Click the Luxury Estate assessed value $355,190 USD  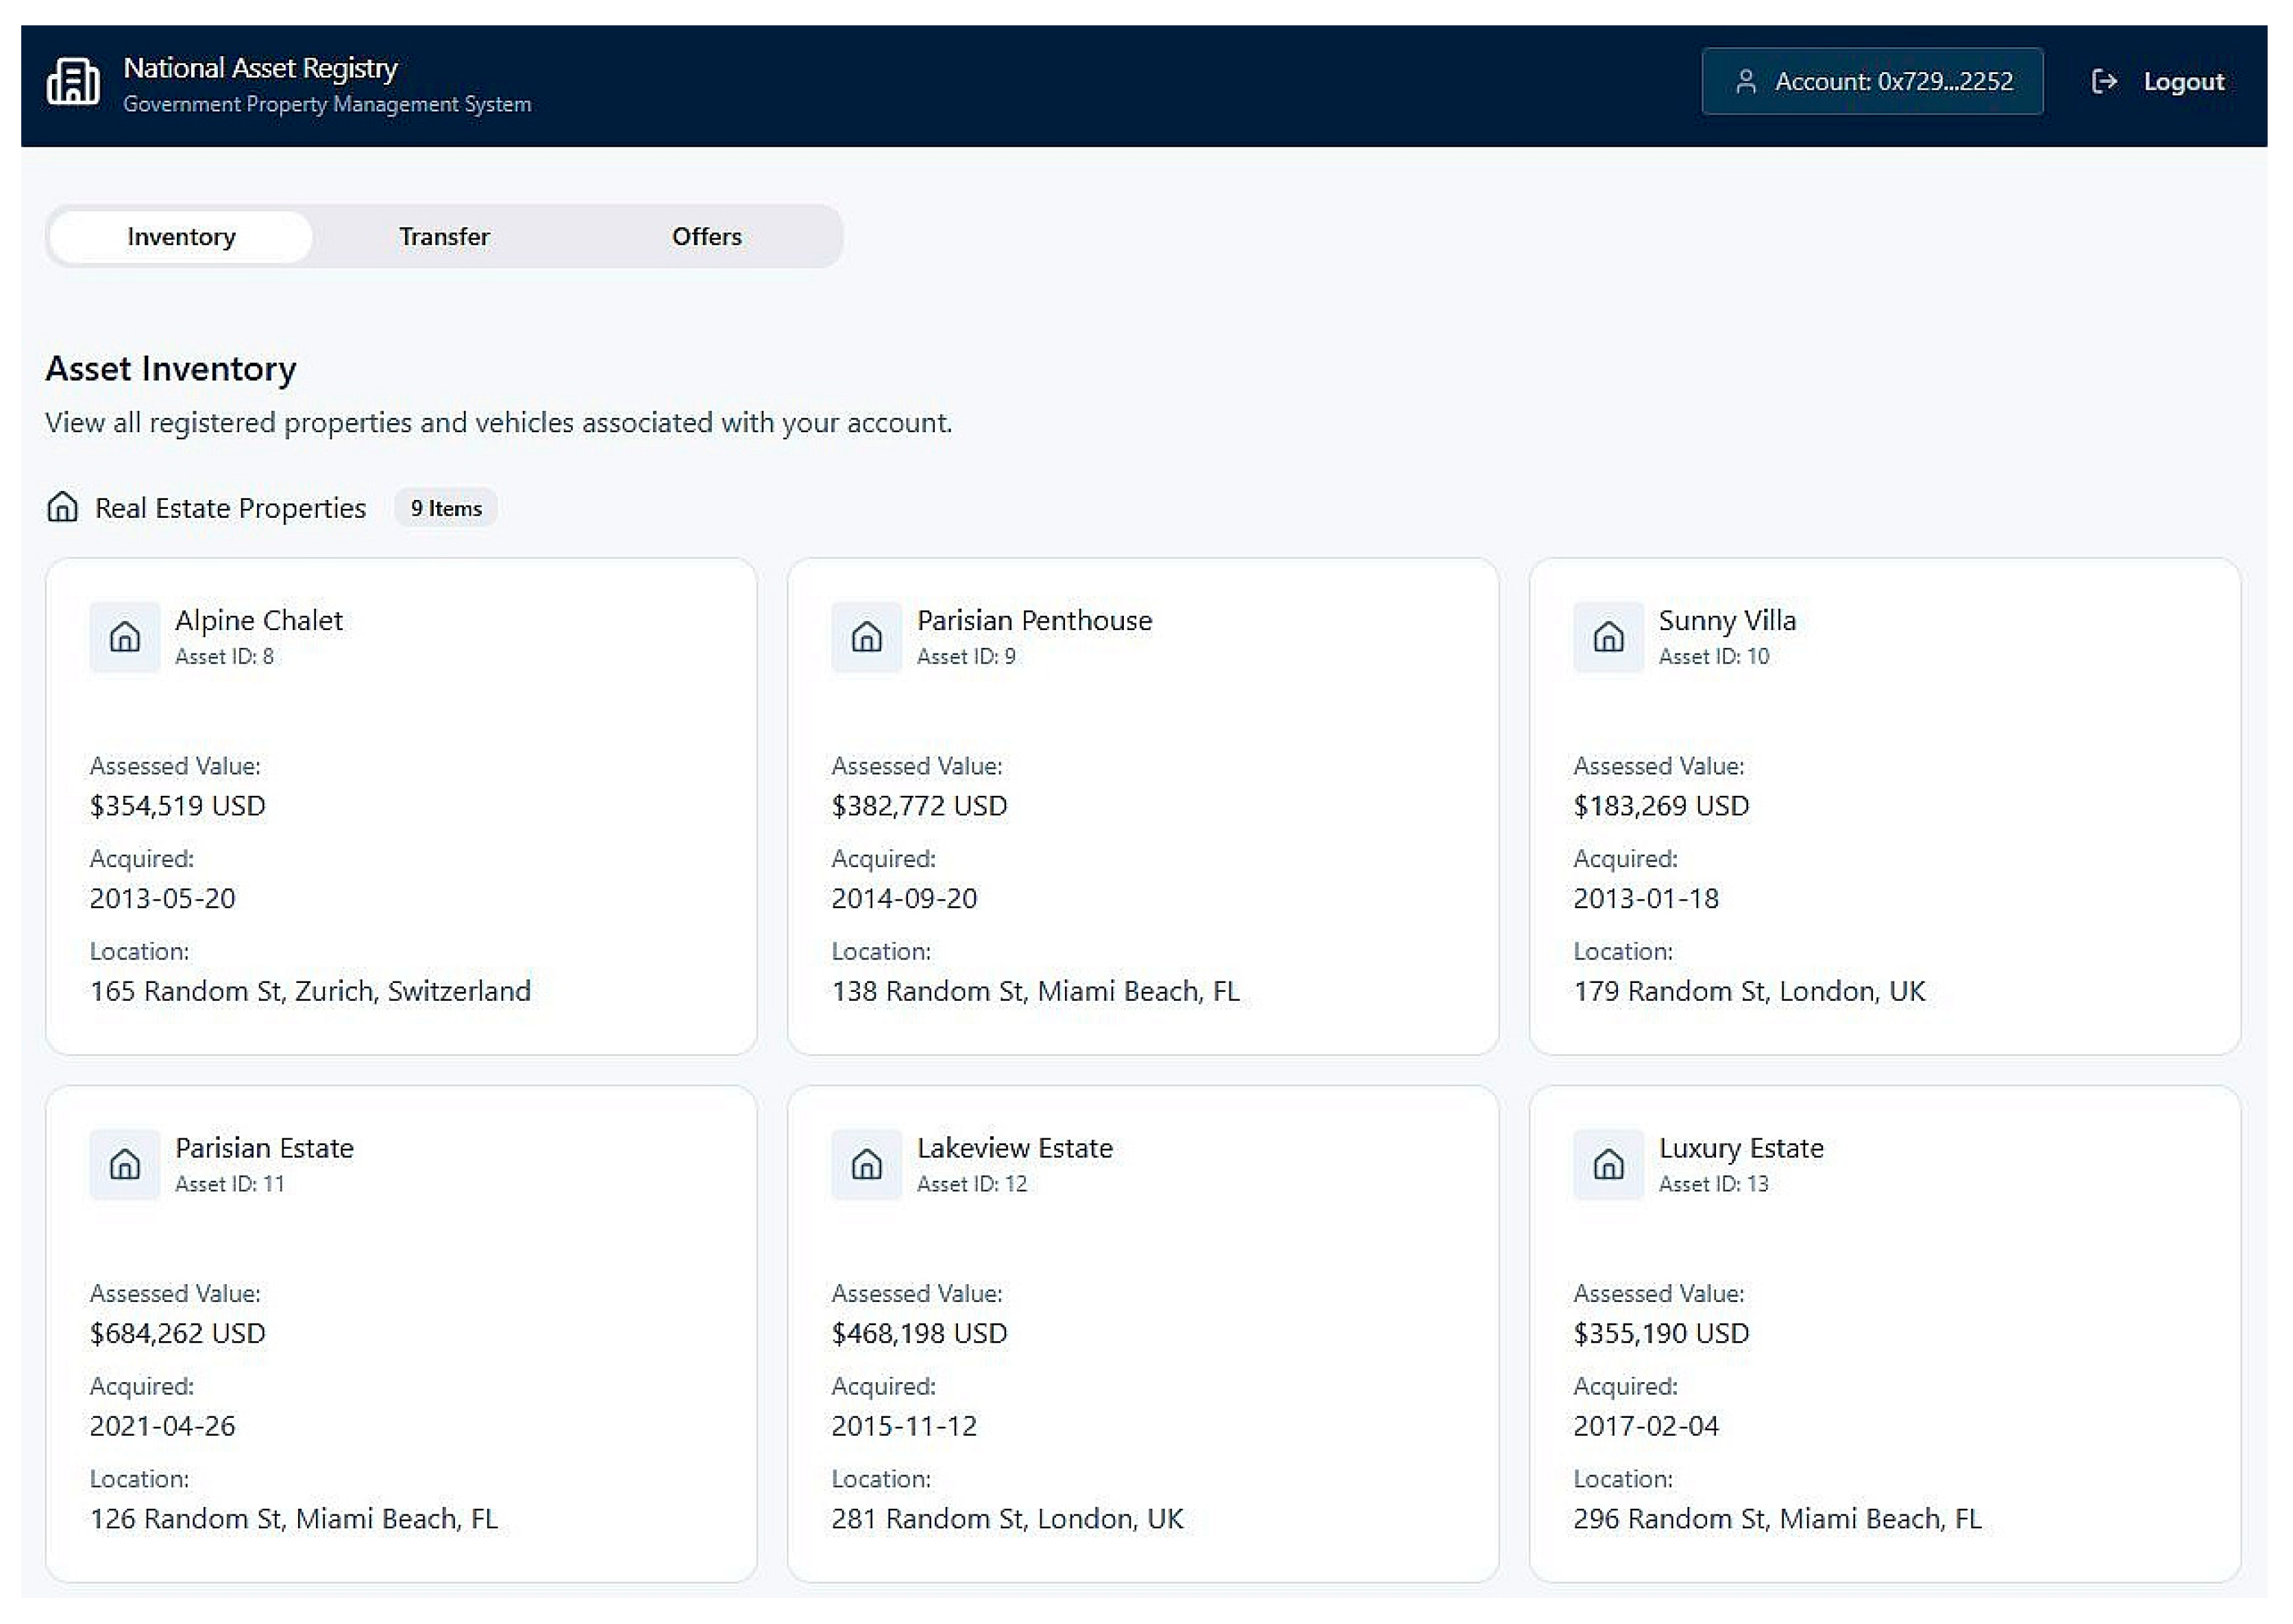[1660, 1333]
